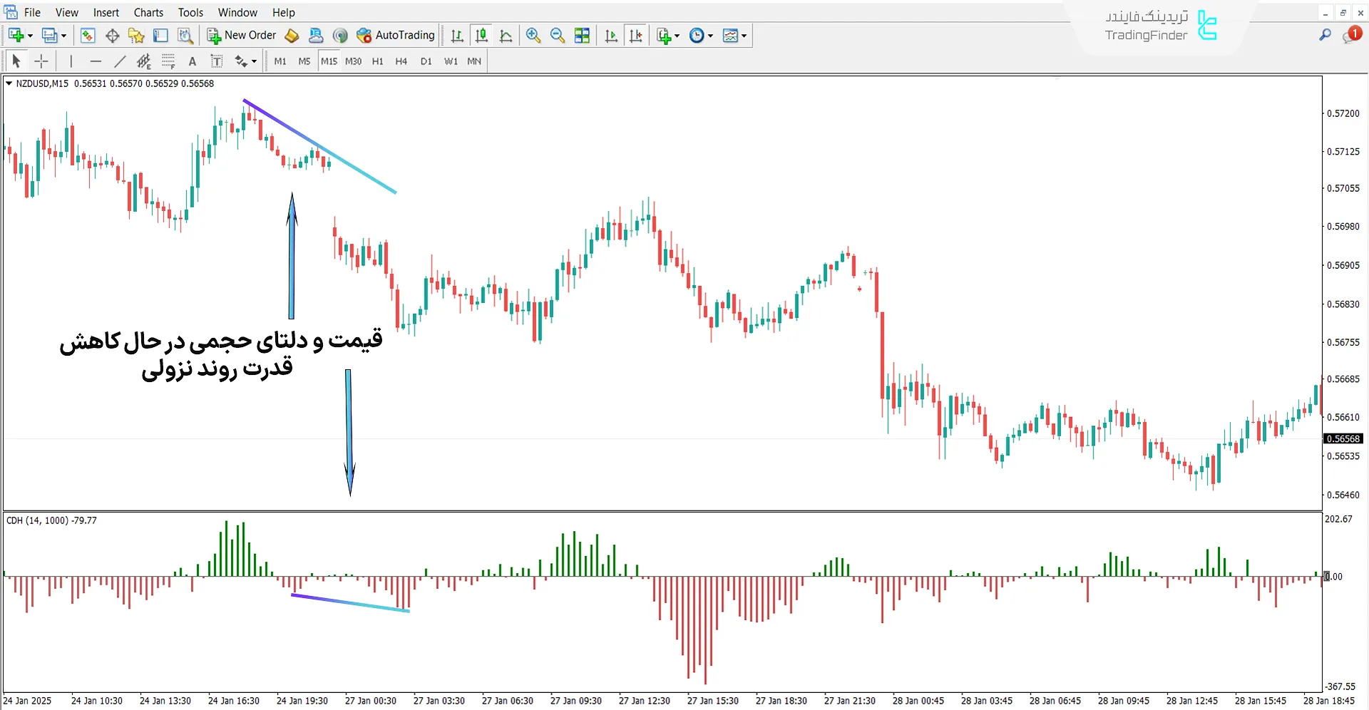Switch chart to bar chart mode
This screenshot has height=710, width=1369.
coord(457,36)
